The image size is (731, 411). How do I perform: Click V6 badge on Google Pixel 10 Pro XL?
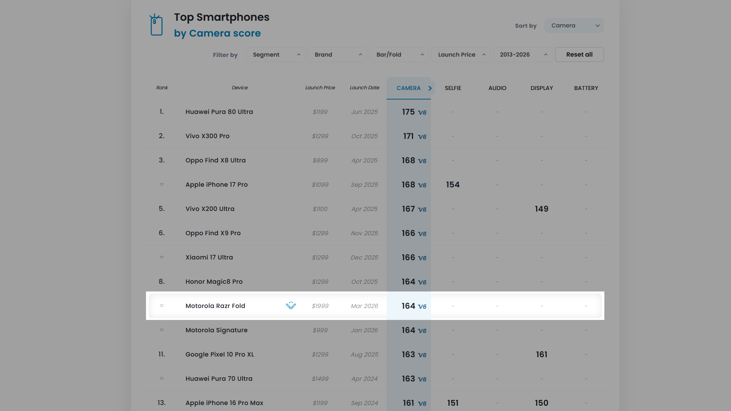(422, 355)
